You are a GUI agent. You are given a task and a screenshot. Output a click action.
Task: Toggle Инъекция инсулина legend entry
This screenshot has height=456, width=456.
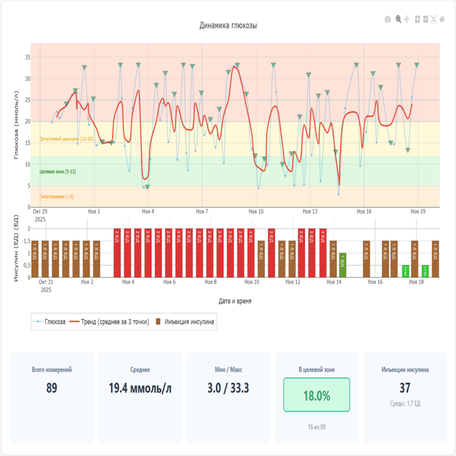(185, 321)
